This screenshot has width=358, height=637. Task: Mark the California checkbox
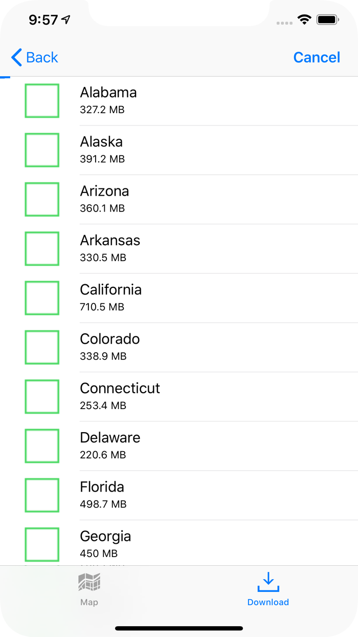pos(42,298)
